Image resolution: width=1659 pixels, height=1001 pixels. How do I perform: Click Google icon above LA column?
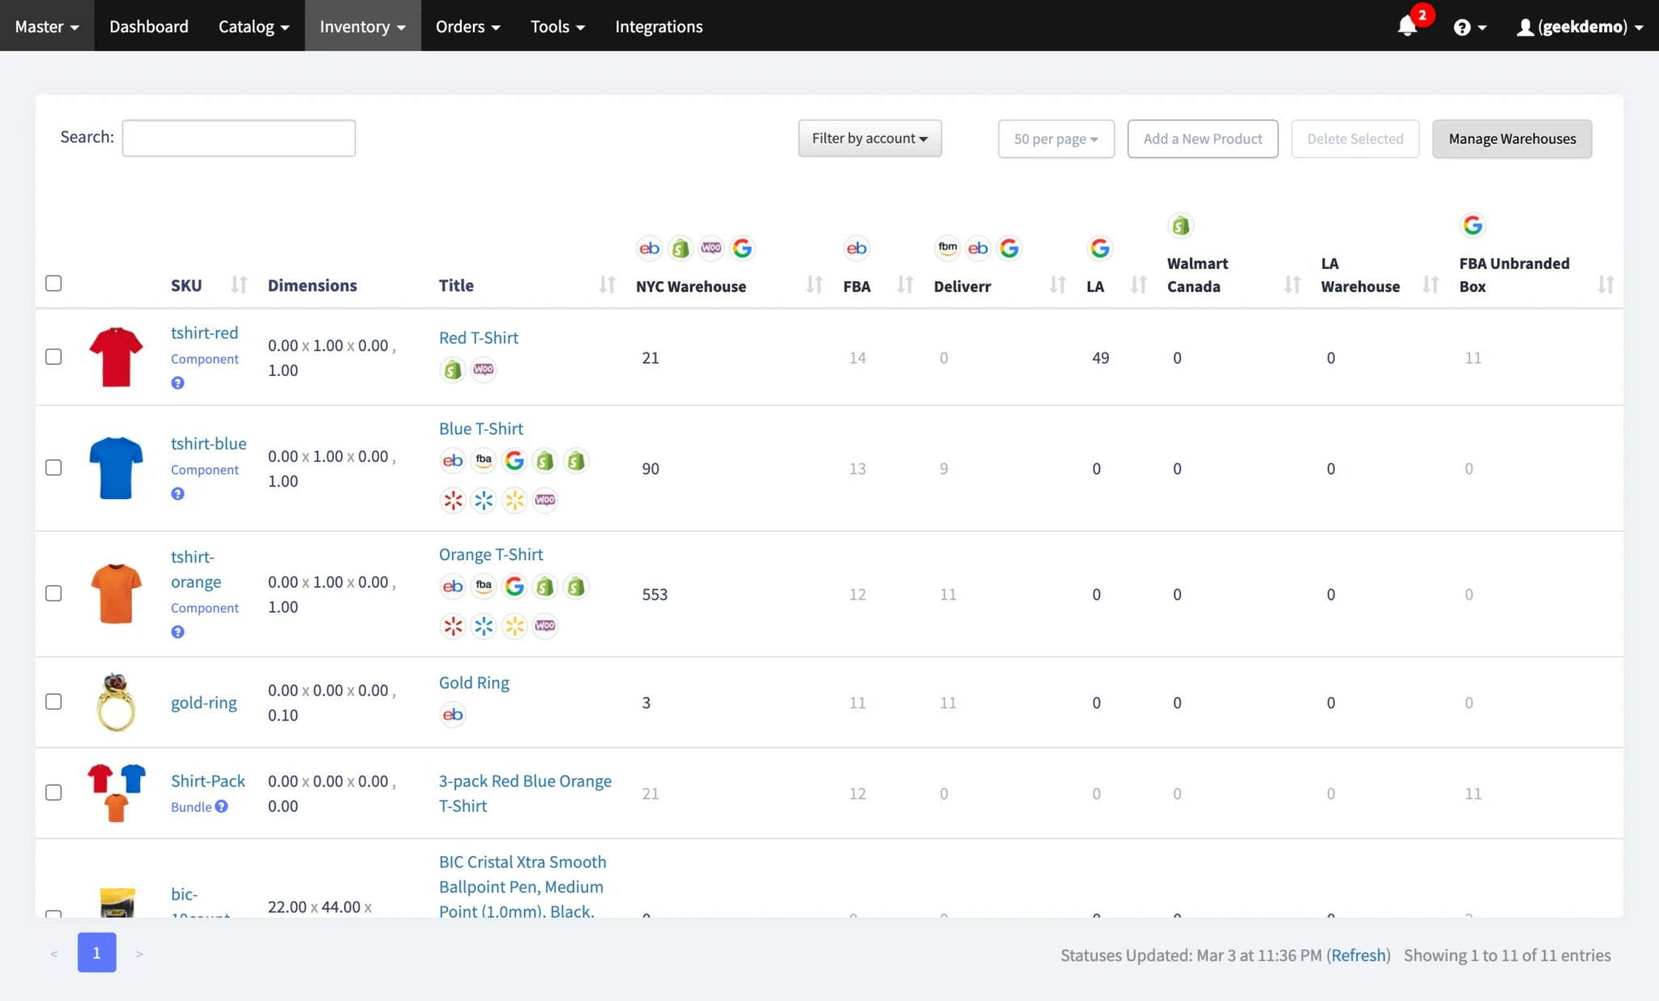coord(1099,248)
